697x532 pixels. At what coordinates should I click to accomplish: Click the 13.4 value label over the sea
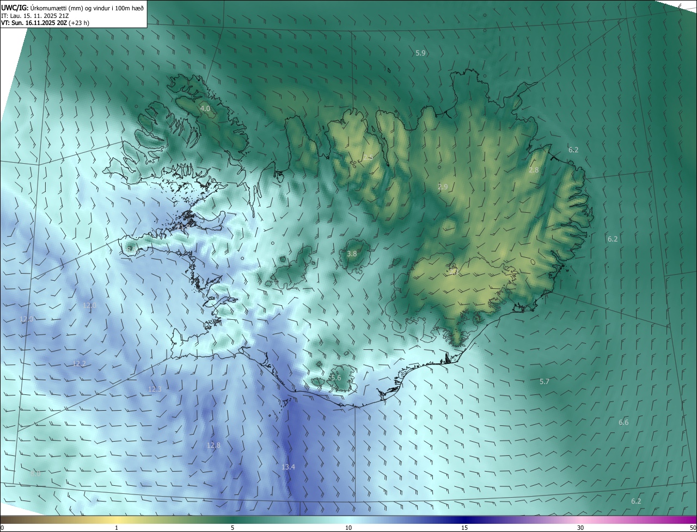click(x=288, y=467)
